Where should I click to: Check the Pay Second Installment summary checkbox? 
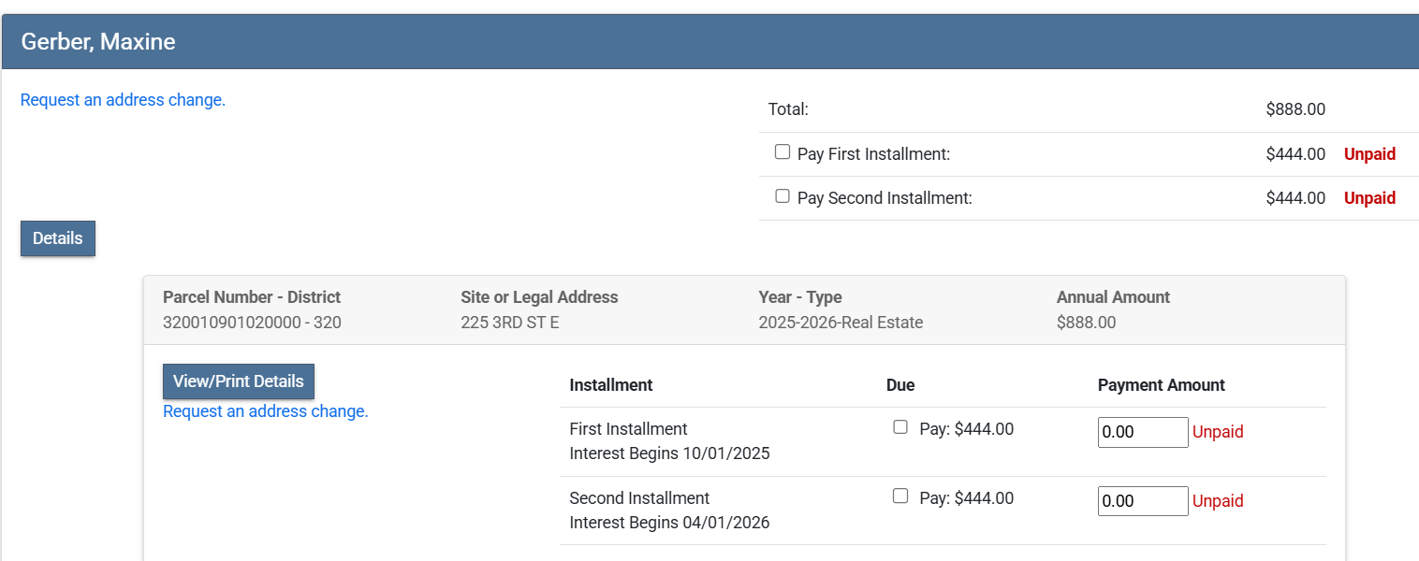tap(783, 196)
